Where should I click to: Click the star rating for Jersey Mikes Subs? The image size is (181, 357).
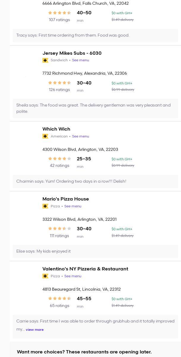point(59,83)
